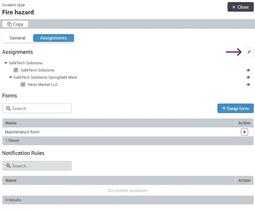Viewport: 255px width, 210px height.
Task: Click the Notification Rules search field
Action: point(40,166)
